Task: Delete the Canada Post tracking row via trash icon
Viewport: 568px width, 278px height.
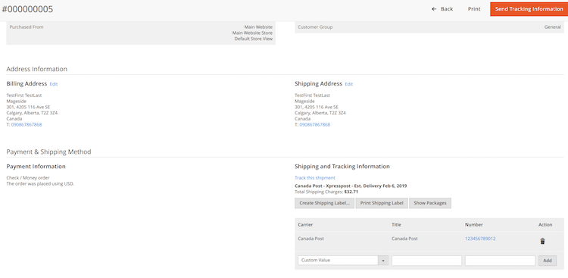Action: [x=542, y=241]
